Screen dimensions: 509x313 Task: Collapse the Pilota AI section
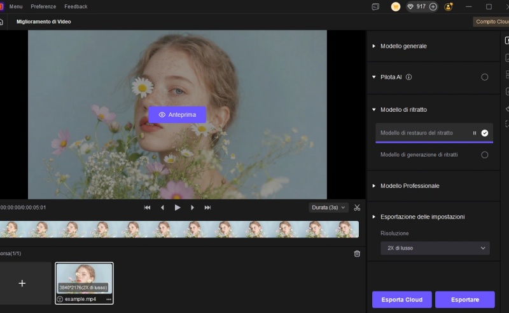pos(373,77)
